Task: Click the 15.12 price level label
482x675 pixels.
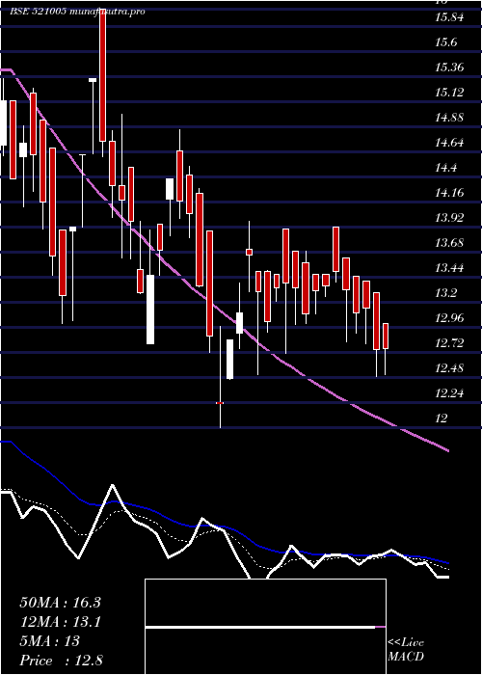Action: (x=450, y=93)
